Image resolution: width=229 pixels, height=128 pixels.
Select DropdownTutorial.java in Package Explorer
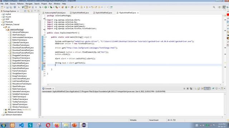[21, 58]
